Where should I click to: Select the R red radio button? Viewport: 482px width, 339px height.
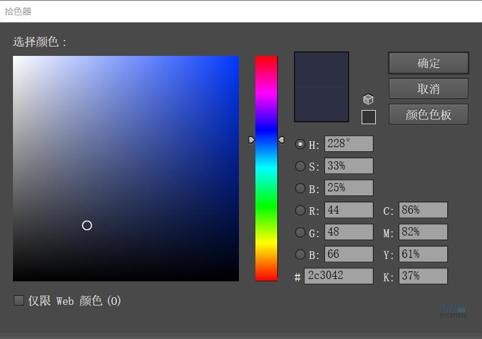(300, 210)
